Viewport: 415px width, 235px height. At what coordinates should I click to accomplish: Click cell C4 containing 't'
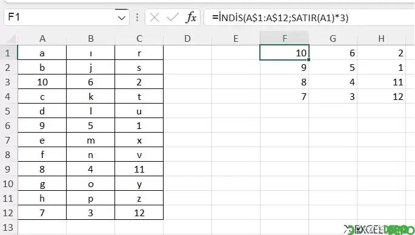click(139, 96)
